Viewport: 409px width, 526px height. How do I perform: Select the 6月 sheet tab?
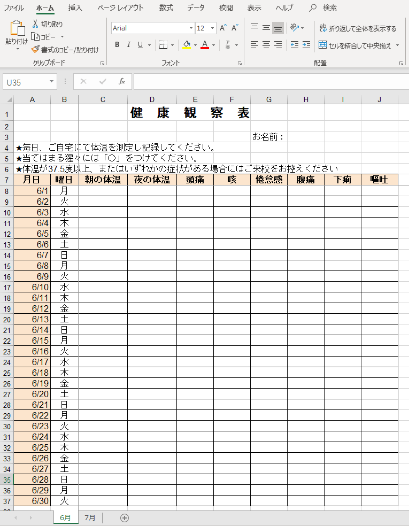point(65,517)
